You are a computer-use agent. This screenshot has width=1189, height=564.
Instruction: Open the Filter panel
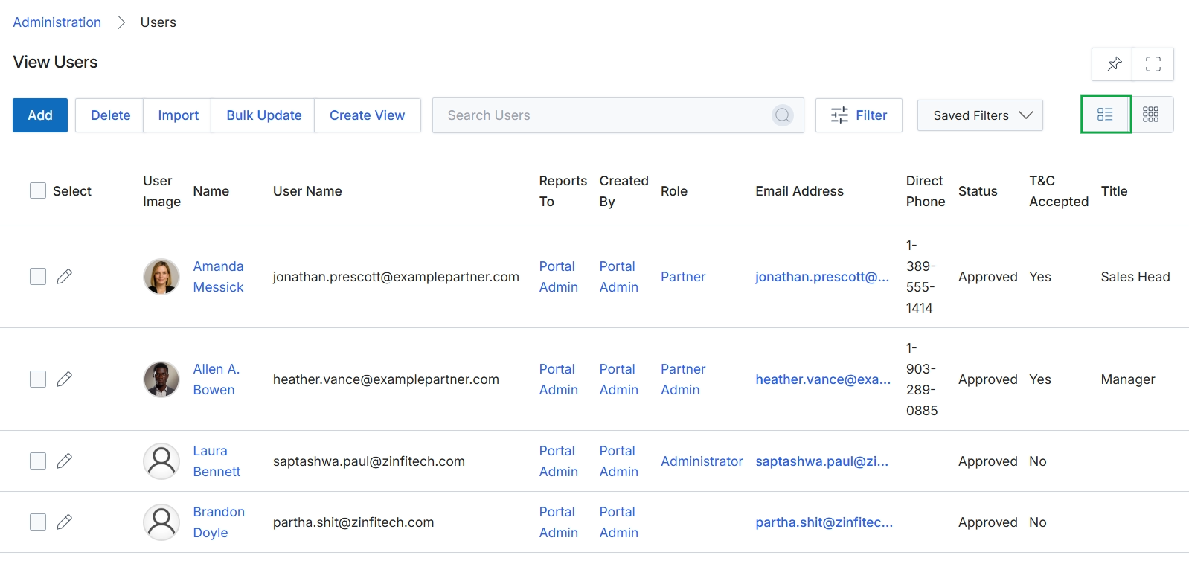tap(859, 115)
